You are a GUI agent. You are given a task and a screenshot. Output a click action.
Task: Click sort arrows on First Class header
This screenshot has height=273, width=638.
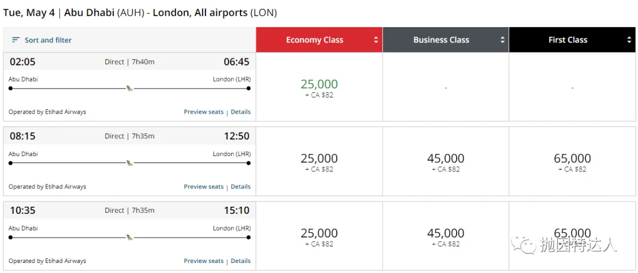[x=629, y=40]
